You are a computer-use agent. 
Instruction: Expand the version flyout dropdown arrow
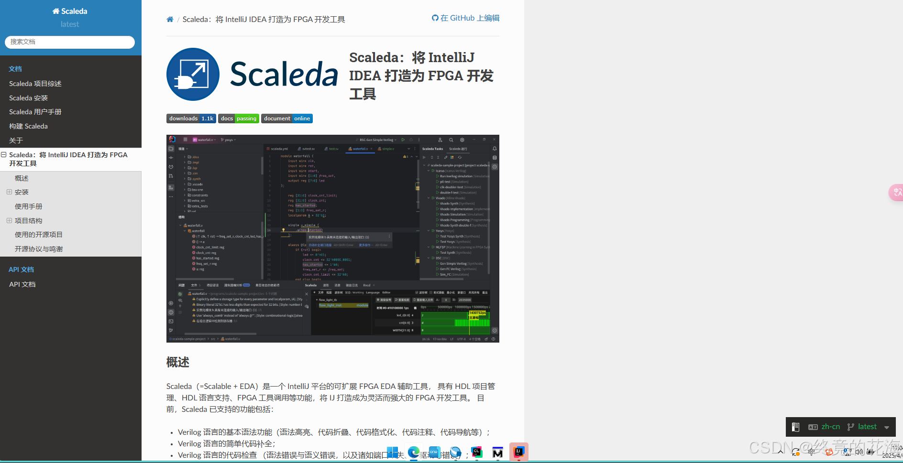[x=887, y=428]
